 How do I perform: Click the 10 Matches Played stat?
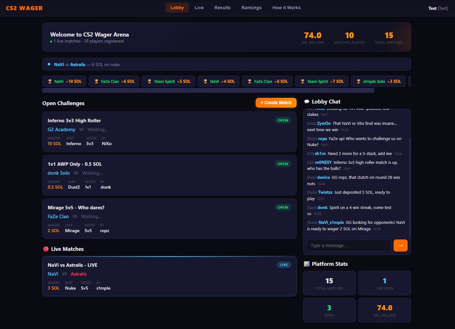click(349, 37)
